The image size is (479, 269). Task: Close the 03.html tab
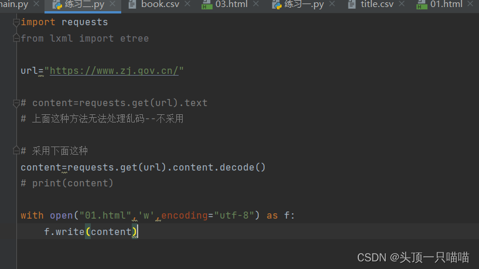[256, 4]
